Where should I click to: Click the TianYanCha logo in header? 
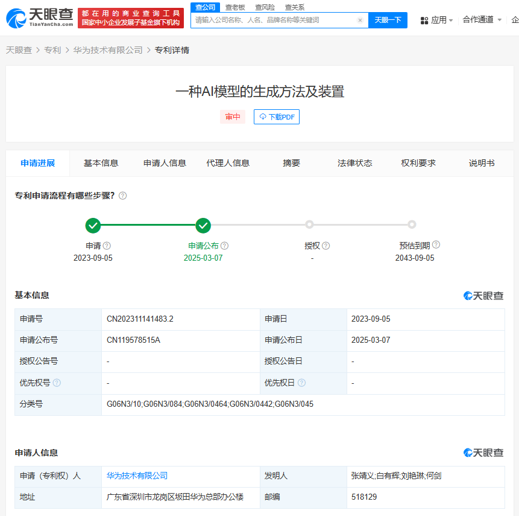point(40,18)
